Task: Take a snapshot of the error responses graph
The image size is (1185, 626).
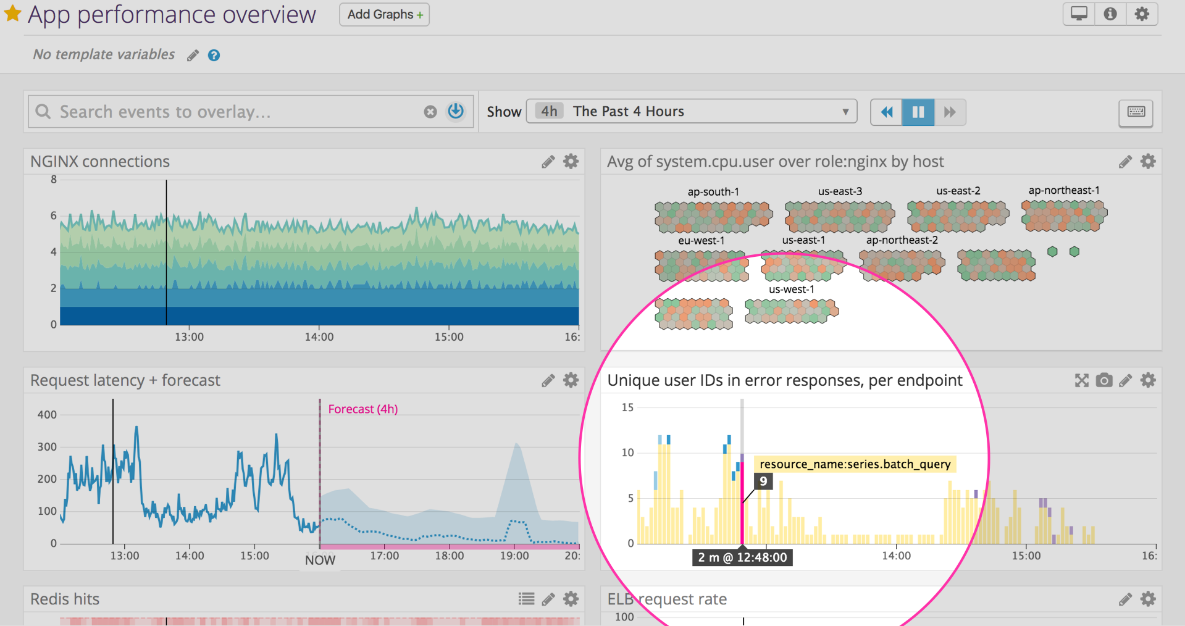Action: [x=1103, y=381]
